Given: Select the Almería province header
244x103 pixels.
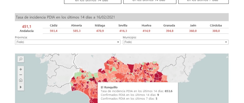Looking at the screenshot, I should click(x=76, y=25).
